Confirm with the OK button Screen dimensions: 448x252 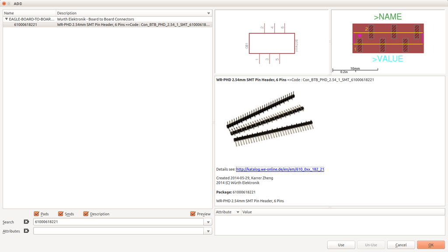point(431,245)
